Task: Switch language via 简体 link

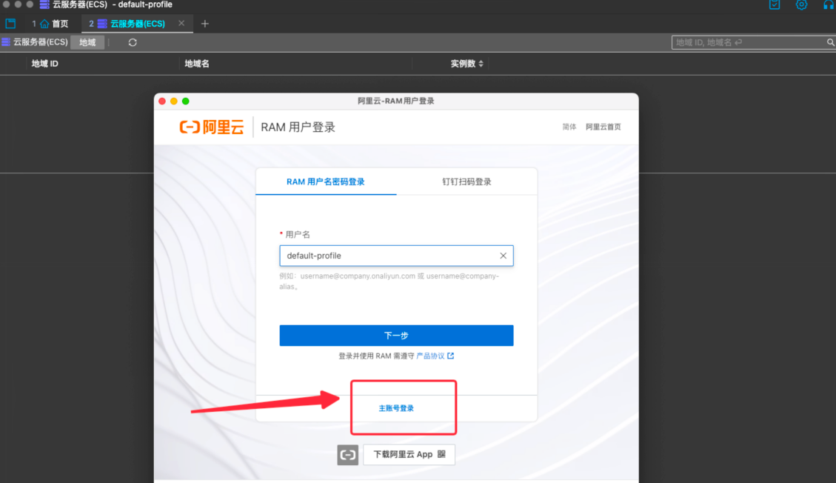Action: [x=569, y=127]
